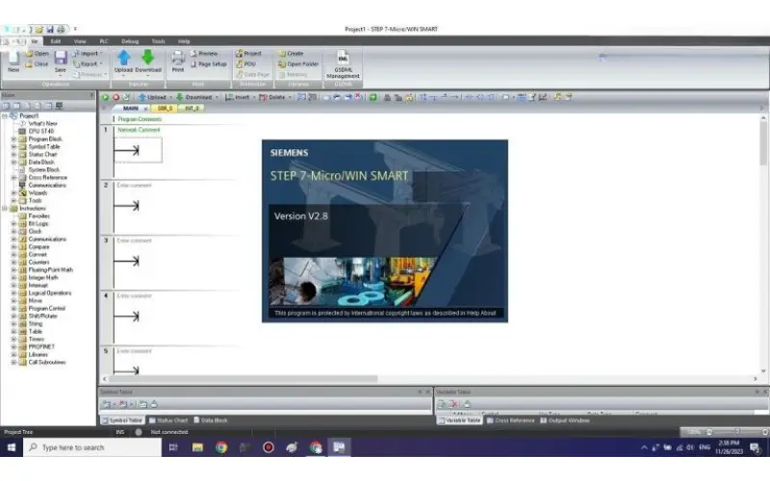
Task: Click Project in the Protection group
Action: coord(248,53)
